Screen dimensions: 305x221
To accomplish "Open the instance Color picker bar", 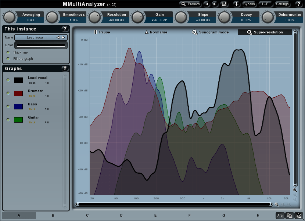I will [41, 45].
